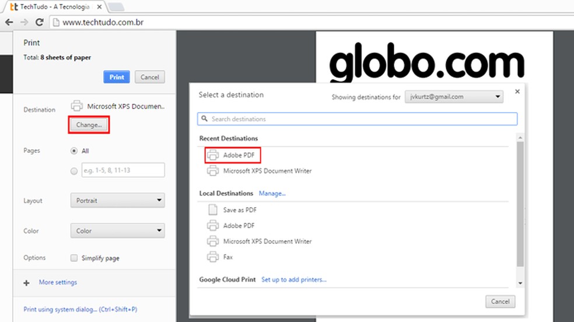Click the Change... destination button

pyautogui.click(x=89, y=125)
